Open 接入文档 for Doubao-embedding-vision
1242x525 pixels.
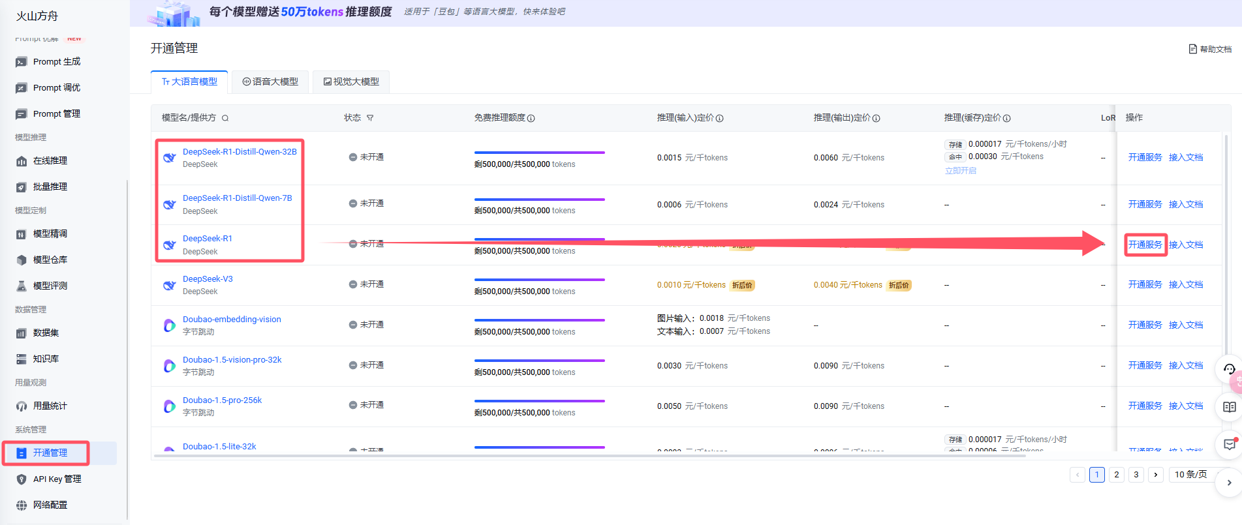coord(1186,325)
